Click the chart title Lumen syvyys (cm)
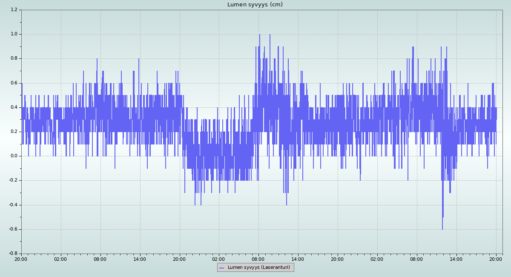Image resolution: width=511 pixels, height=277 pixels. click(255, 5)
